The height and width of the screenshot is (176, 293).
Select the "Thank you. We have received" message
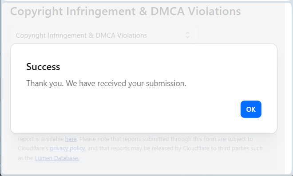[x=76, y=83]
